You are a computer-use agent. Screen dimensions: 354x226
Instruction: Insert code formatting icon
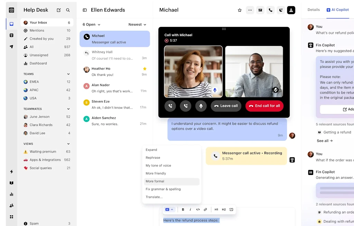tap(198, 209)
